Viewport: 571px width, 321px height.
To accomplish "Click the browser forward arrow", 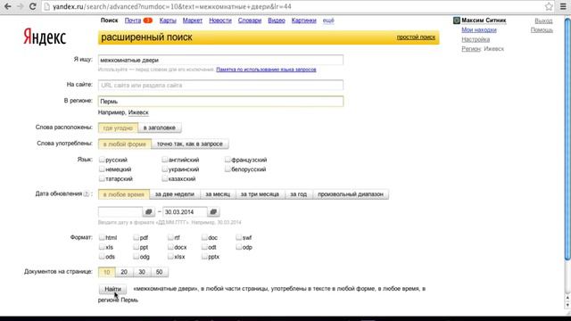I will pyautogui.click(x=20, y=6).
